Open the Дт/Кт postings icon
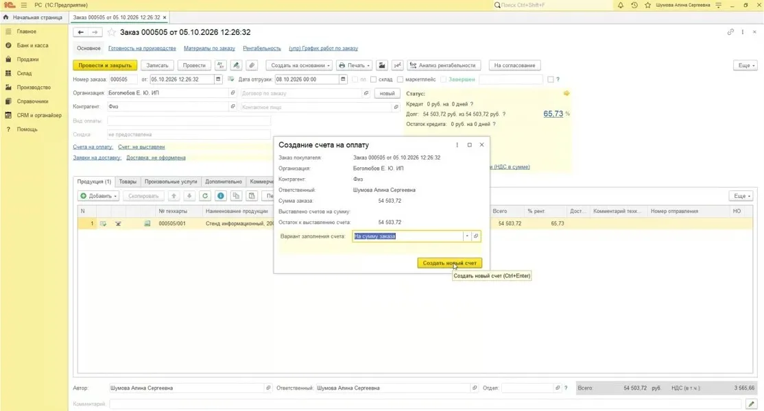This screenshot has height=411, width=764. [221, 65]
